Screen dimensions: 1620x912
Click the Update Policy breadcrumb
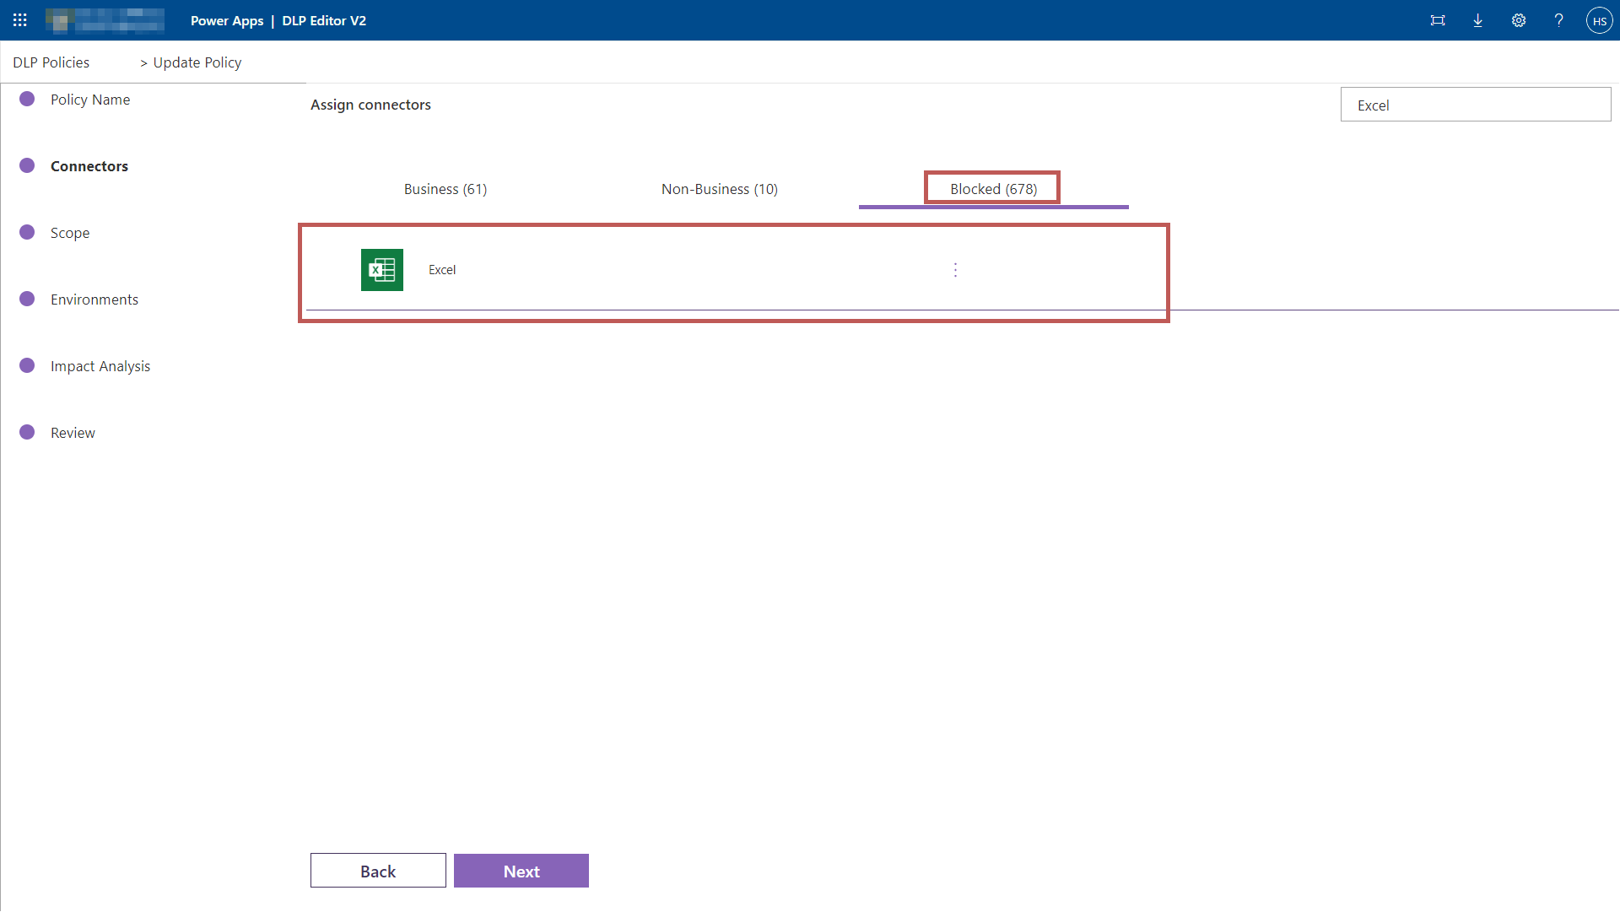(x=197, y=62)
